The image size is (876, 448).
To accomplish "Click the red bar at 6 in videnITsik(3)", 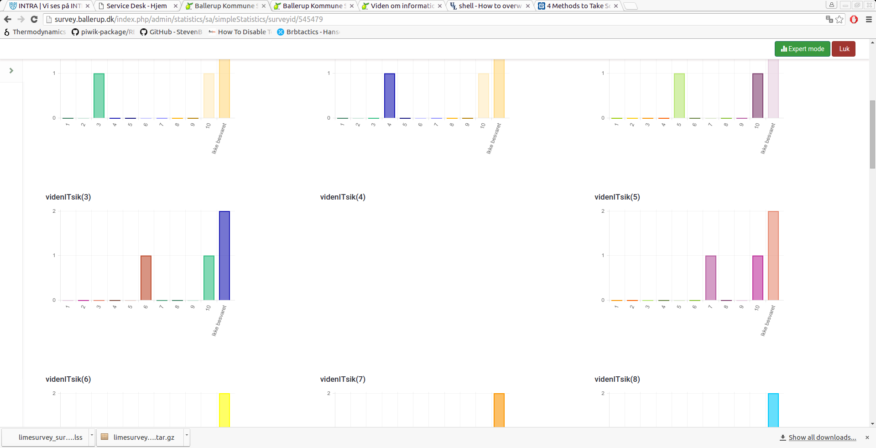I will click(146, 278).
